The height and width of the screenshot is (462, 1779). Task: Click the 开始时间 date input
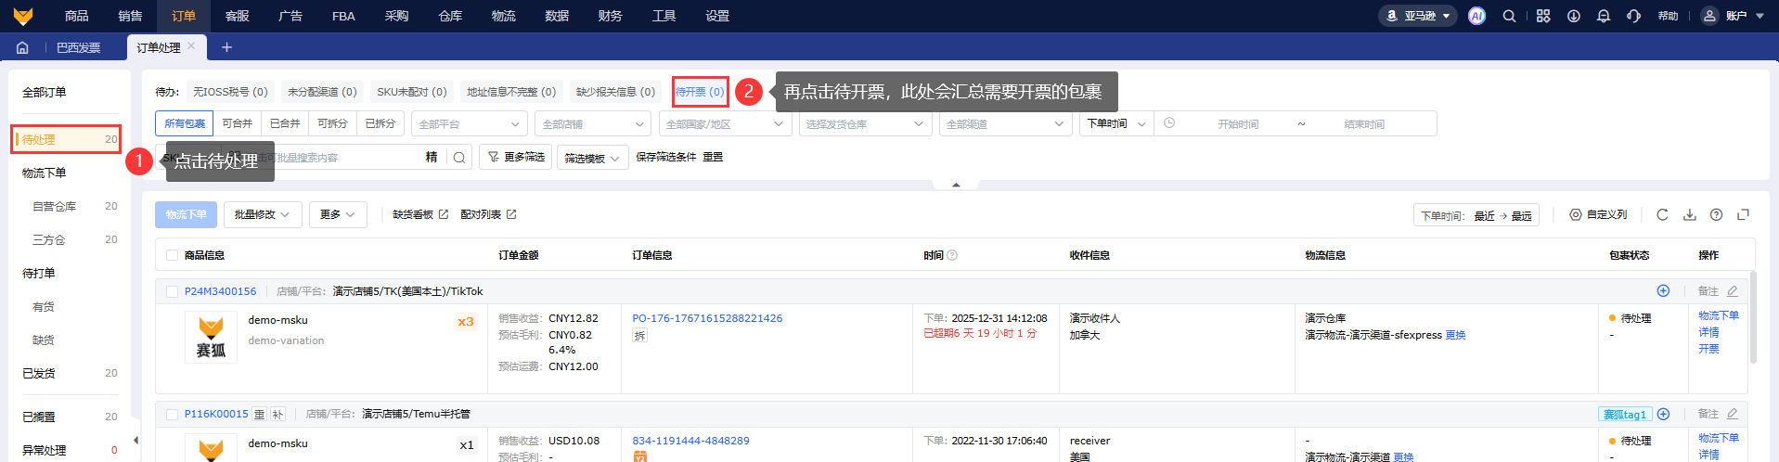point(1238,123)
